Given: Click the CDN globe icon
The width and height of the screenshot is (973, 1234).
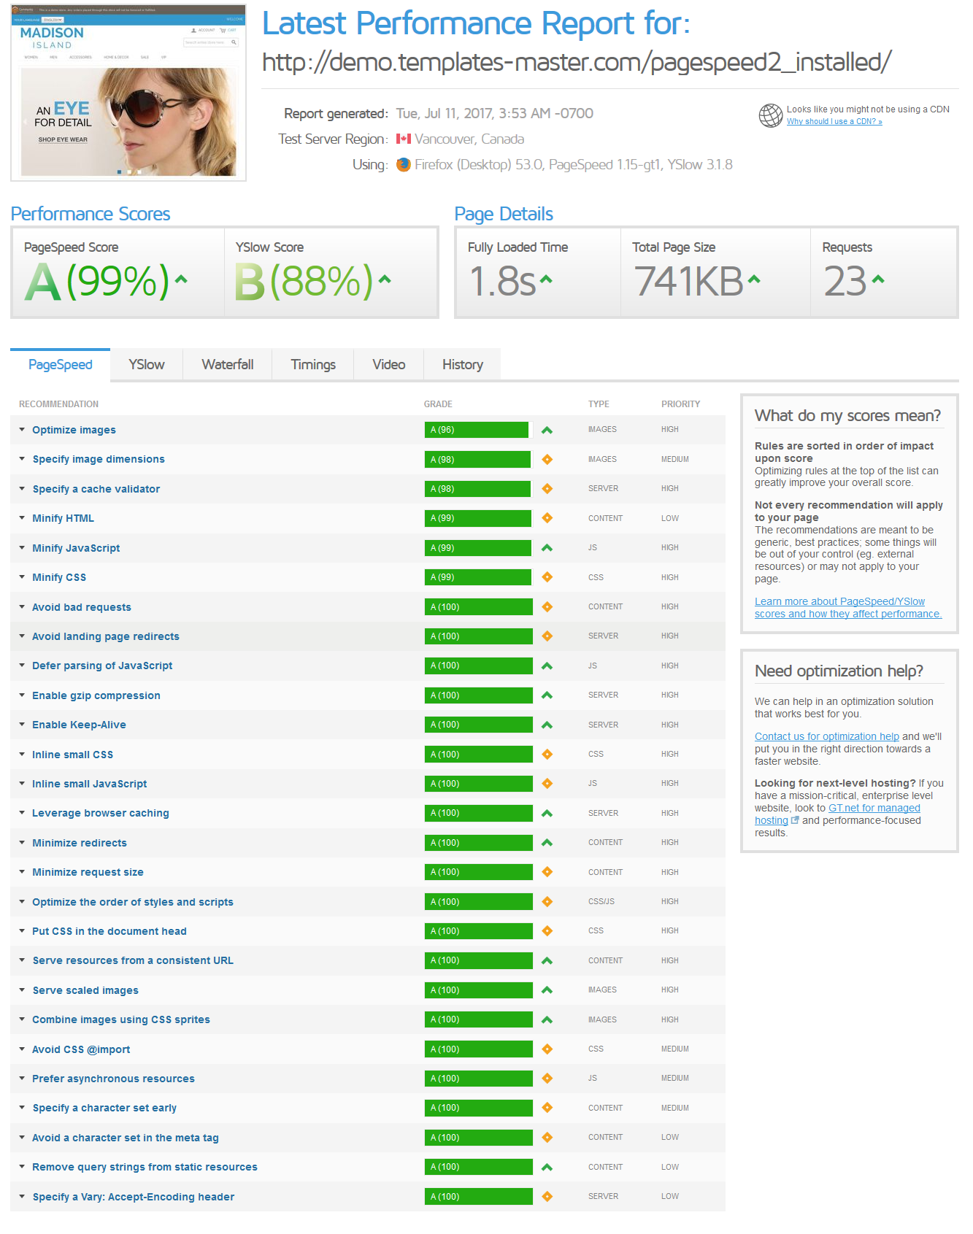Looking at the screenshot, I should (770, 115).
